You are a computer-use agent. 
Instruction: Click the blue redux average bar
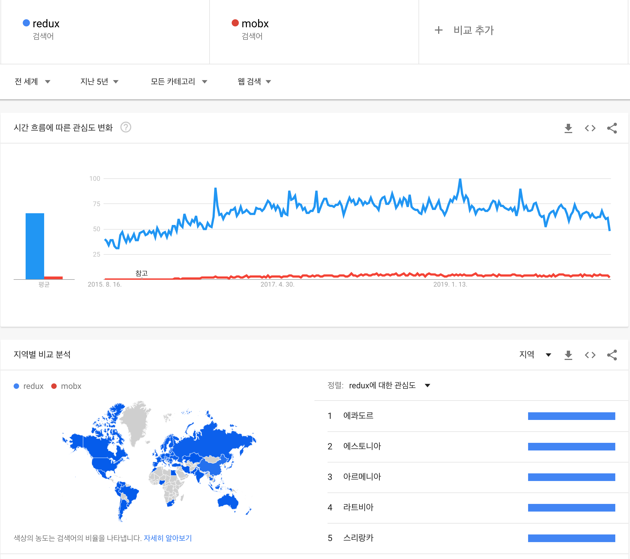click(x=35, y=246)
